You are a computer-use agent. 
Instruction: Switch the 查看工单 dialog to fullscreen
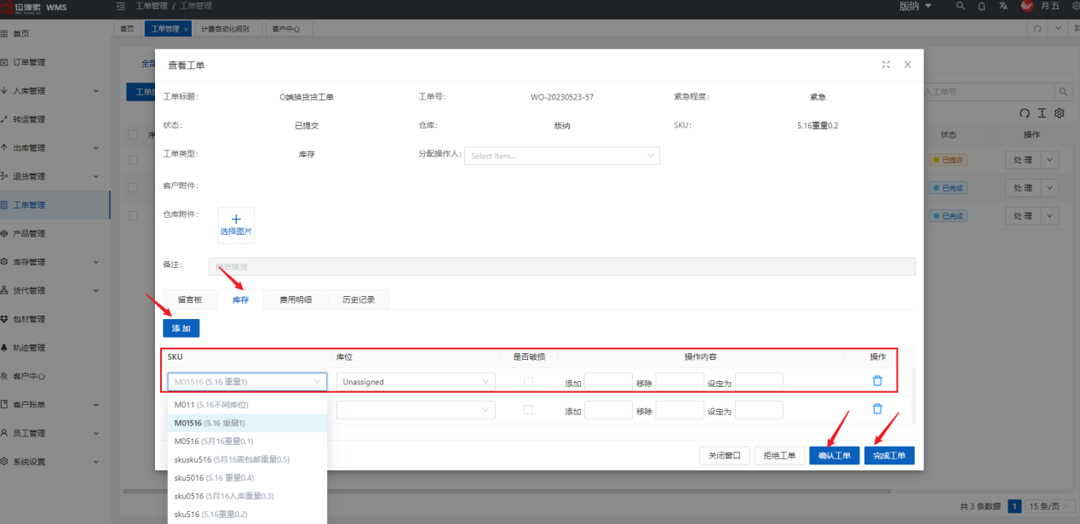pyautogui.click(x=887, y=65)
